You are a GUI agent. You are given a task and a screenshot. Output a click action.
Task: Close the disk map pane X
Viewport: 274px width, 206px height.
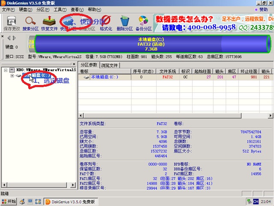(x=3, y=36)
